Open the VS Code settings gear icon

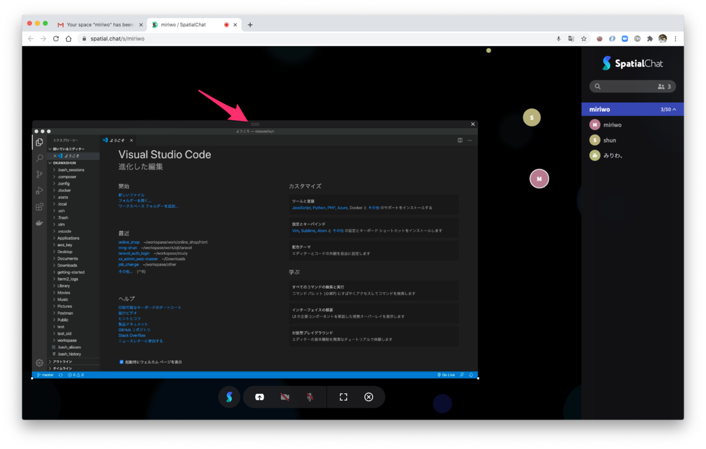pyautogui.click(x=39, y=362)
